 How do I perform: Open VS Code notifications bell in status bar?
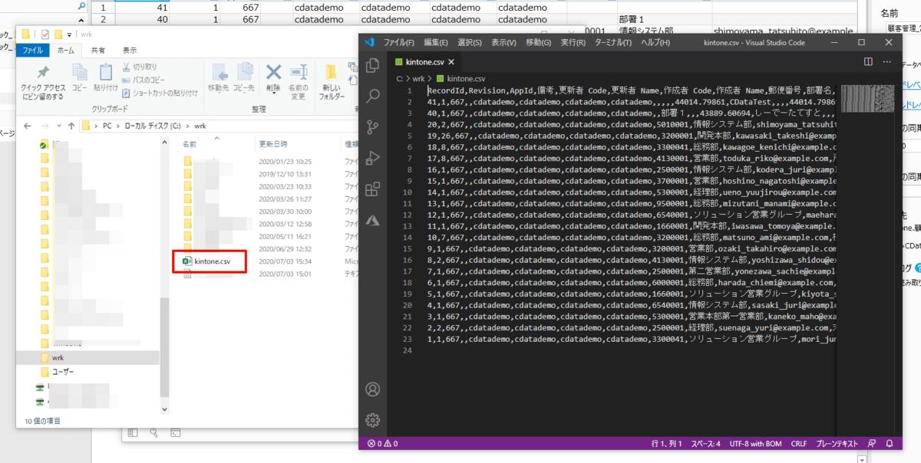[889, 443]
